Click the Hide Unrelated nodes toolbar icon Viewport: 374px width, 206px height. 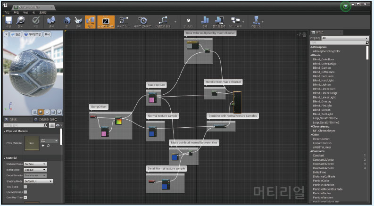(x=163, y=20)
